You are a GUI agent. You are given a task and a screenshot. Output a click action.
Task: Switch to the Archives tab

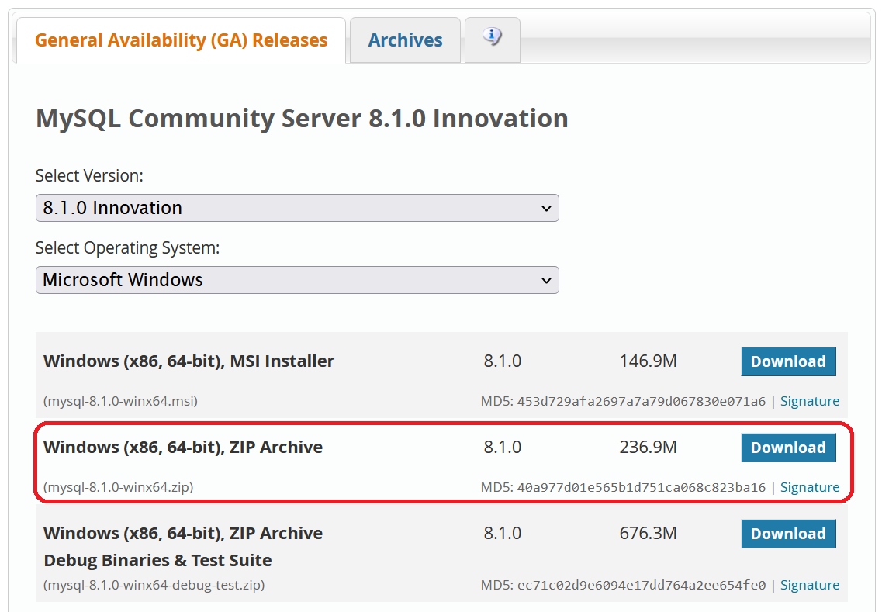[x=405, y=40]
